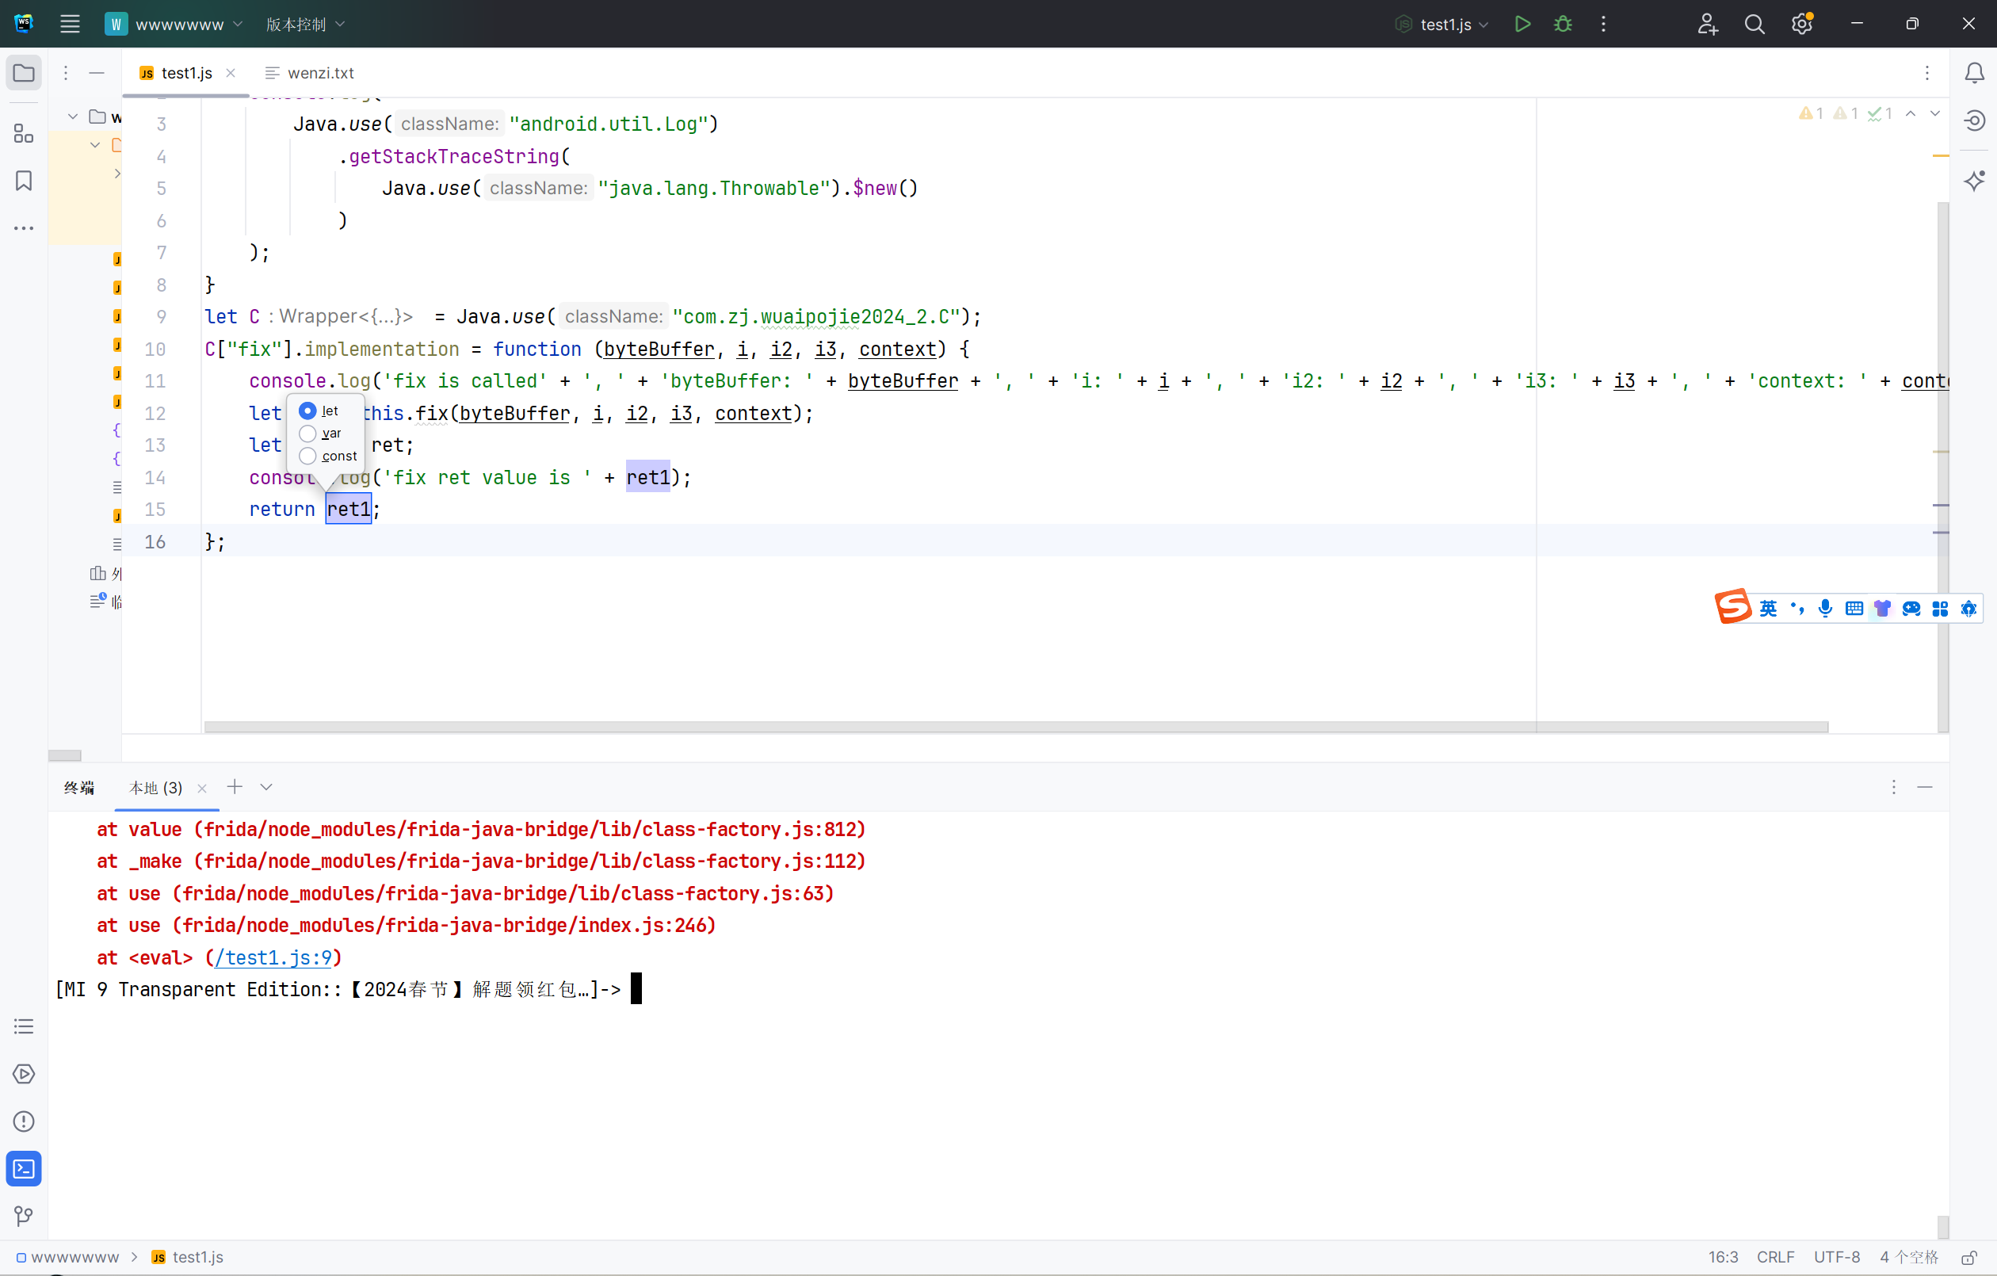Open line:column 16:3 go-to dialog
Viewport: 1997px width, 1276px height.
click(1723, 1257)
